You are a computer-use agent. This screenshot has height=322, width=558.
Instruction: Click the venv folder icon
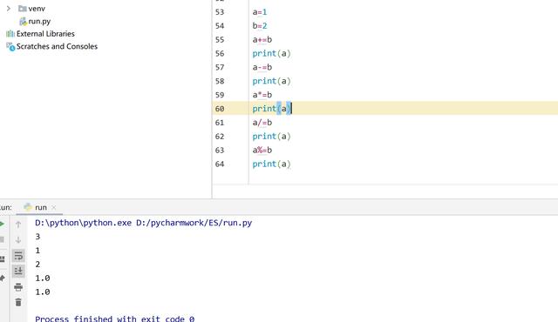pos(23,8)
